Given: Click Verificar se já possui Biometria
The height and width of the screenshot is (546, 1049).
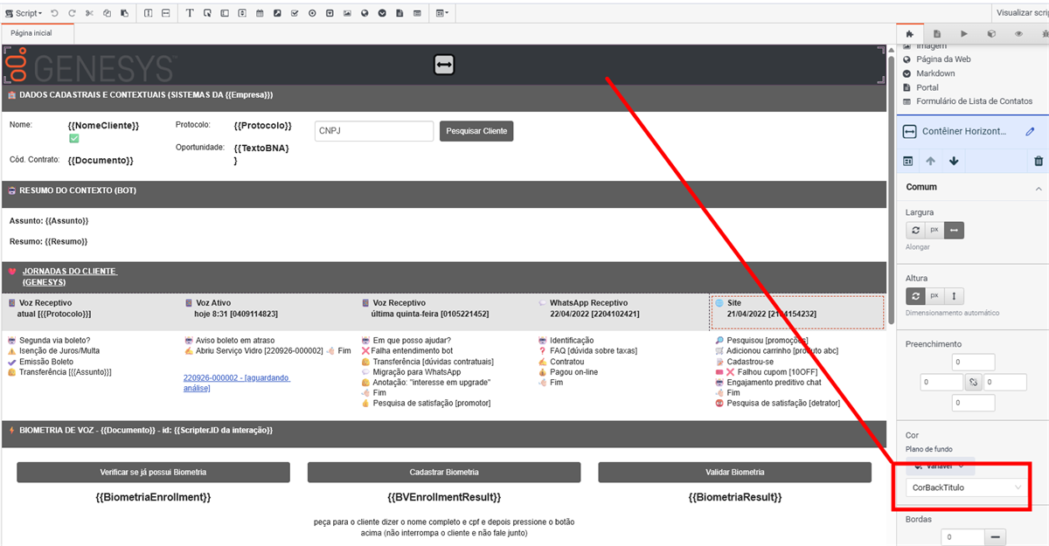Looking at the screenshot, I should [x=153, y=472].
